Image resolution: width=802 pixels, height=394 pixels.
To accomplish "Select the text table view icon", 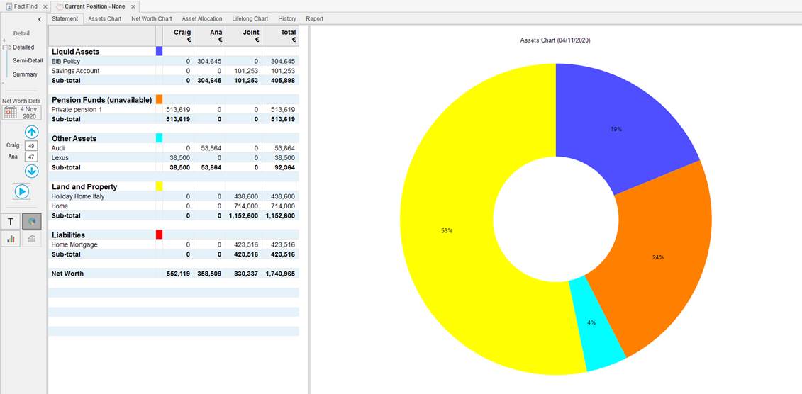I will pyautogui.click(x=11, y=221).
